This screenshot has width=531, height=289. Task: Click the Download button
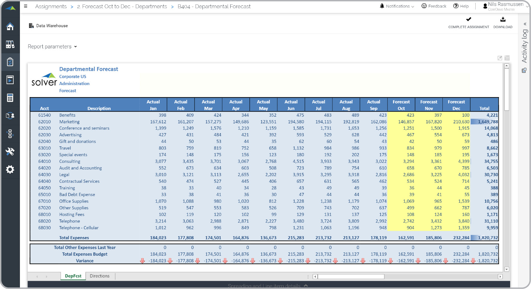point(503,22)
